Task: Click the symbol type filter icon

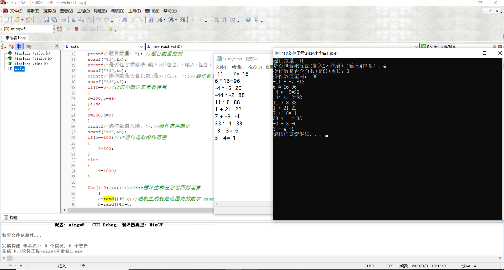Action: tap(11, 46)
